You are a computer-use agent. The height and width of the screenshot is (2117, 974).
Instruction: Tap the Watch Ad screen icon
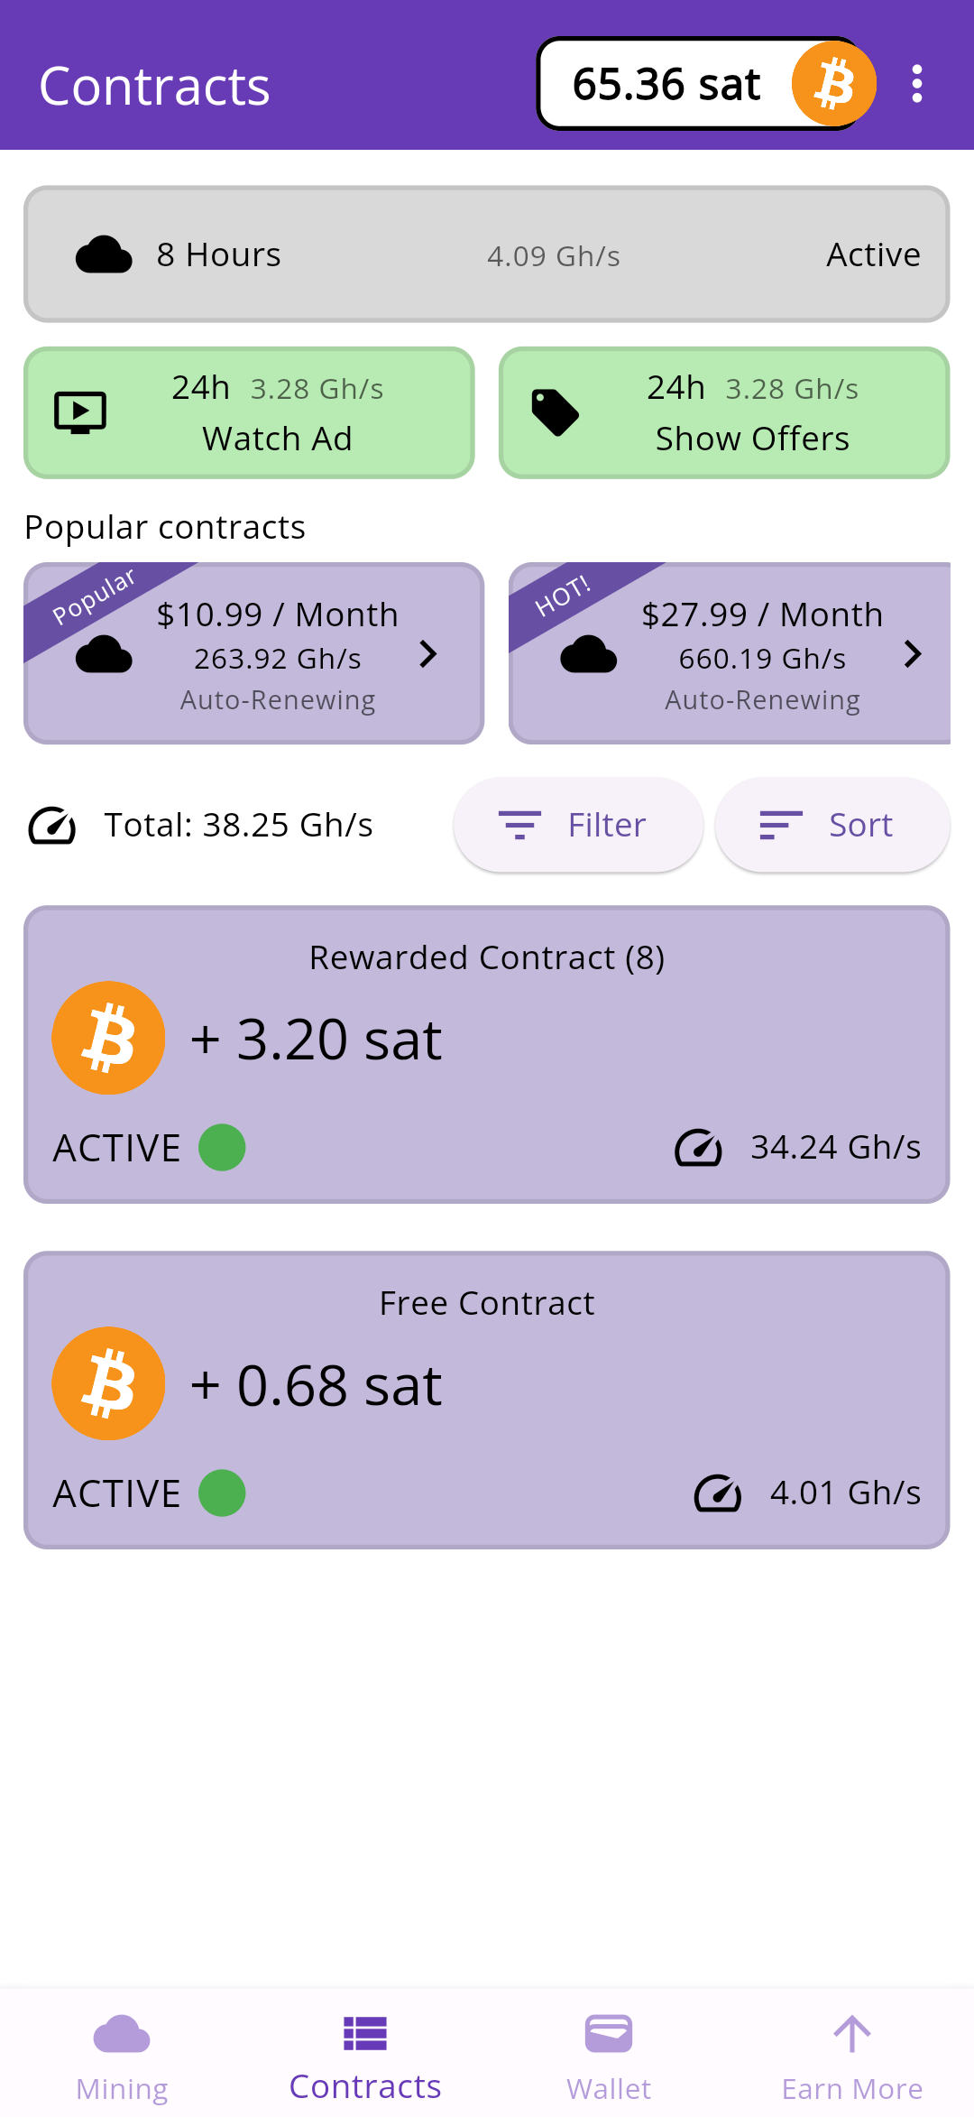(80, 412)
